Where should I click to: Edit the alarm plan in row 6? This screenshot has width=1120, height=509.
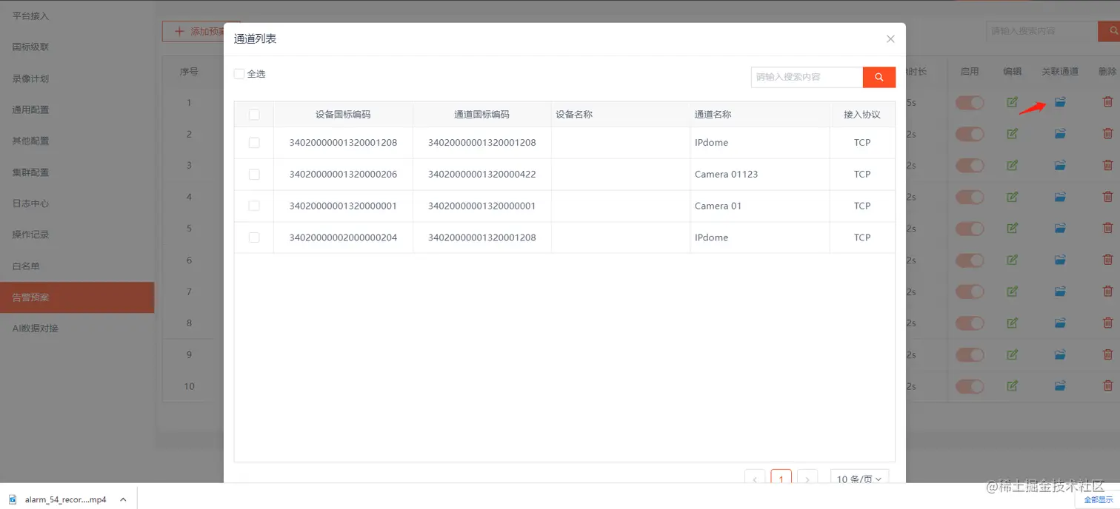point(1013,260)
